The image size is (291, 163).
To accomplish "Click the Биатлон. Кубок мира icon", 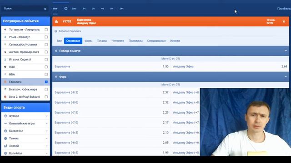I will pyautogui.click(x=5, y=89).
